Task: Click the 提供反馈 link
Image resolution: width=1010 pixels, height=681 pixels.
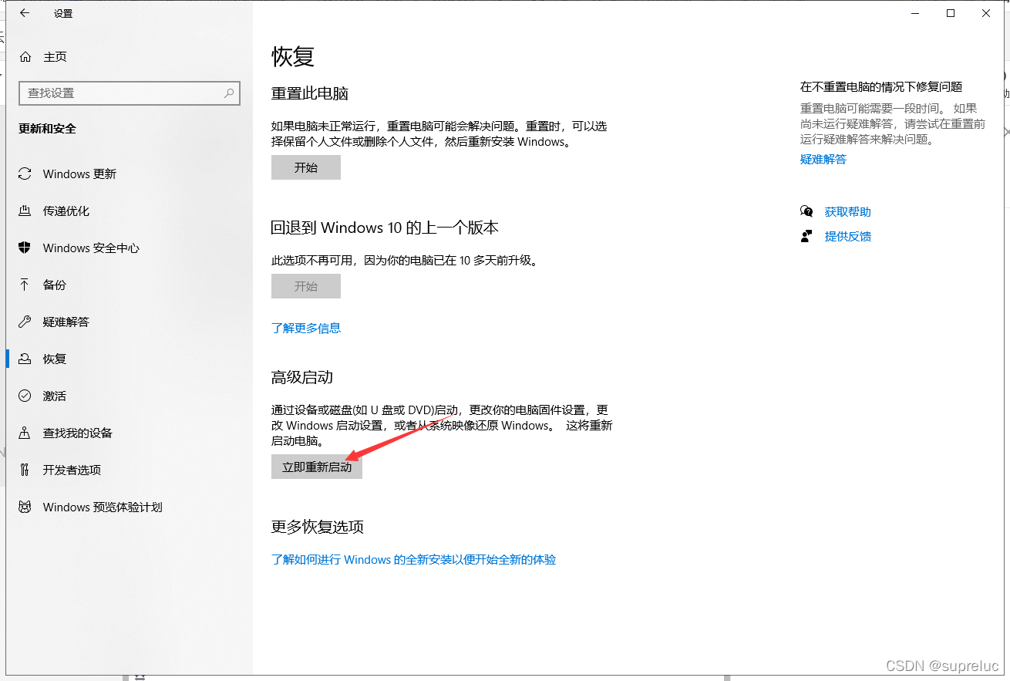Action: click(x=848, y=237)
